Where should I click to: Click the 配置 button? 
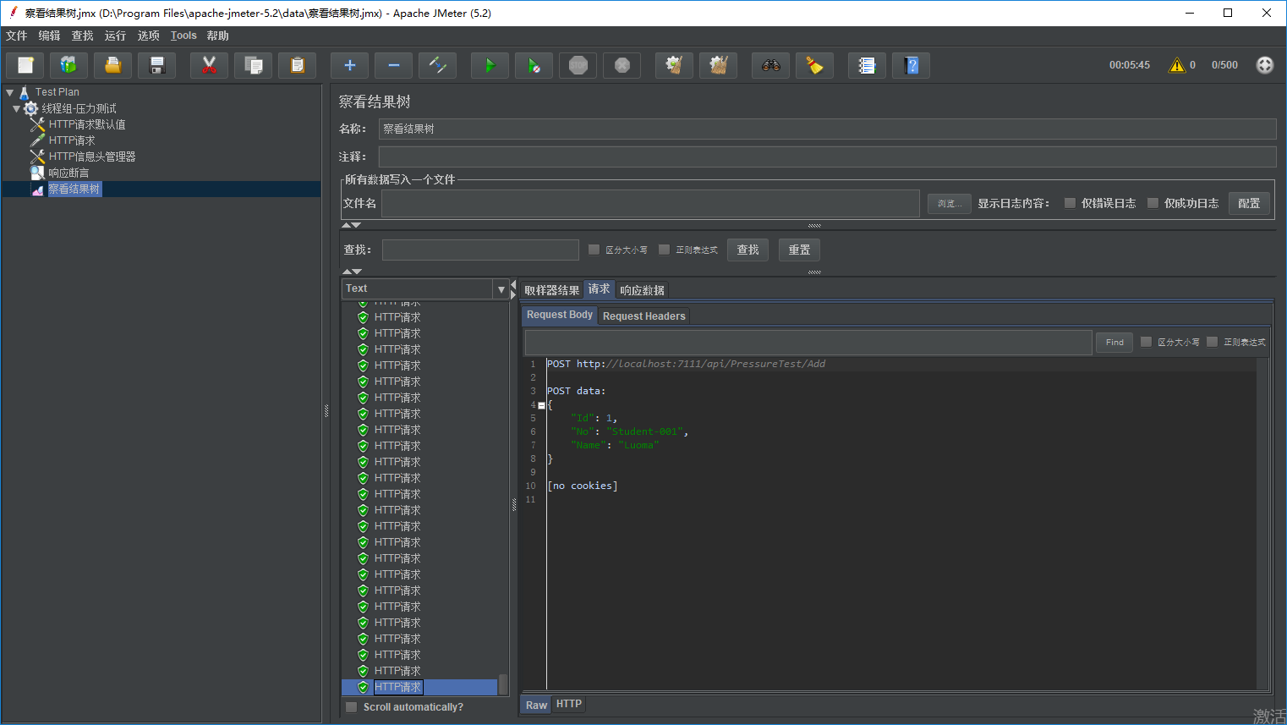(1249, 203)
